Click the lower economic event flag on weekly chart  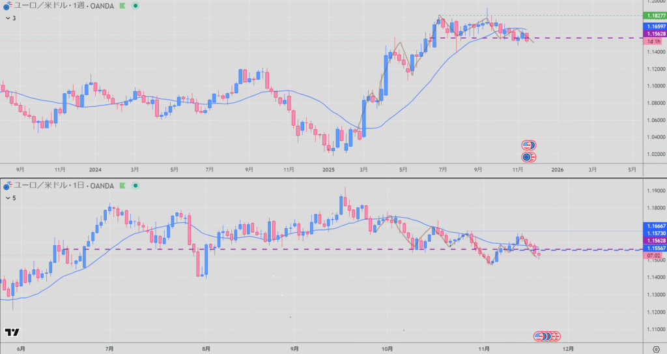point(529,157)
